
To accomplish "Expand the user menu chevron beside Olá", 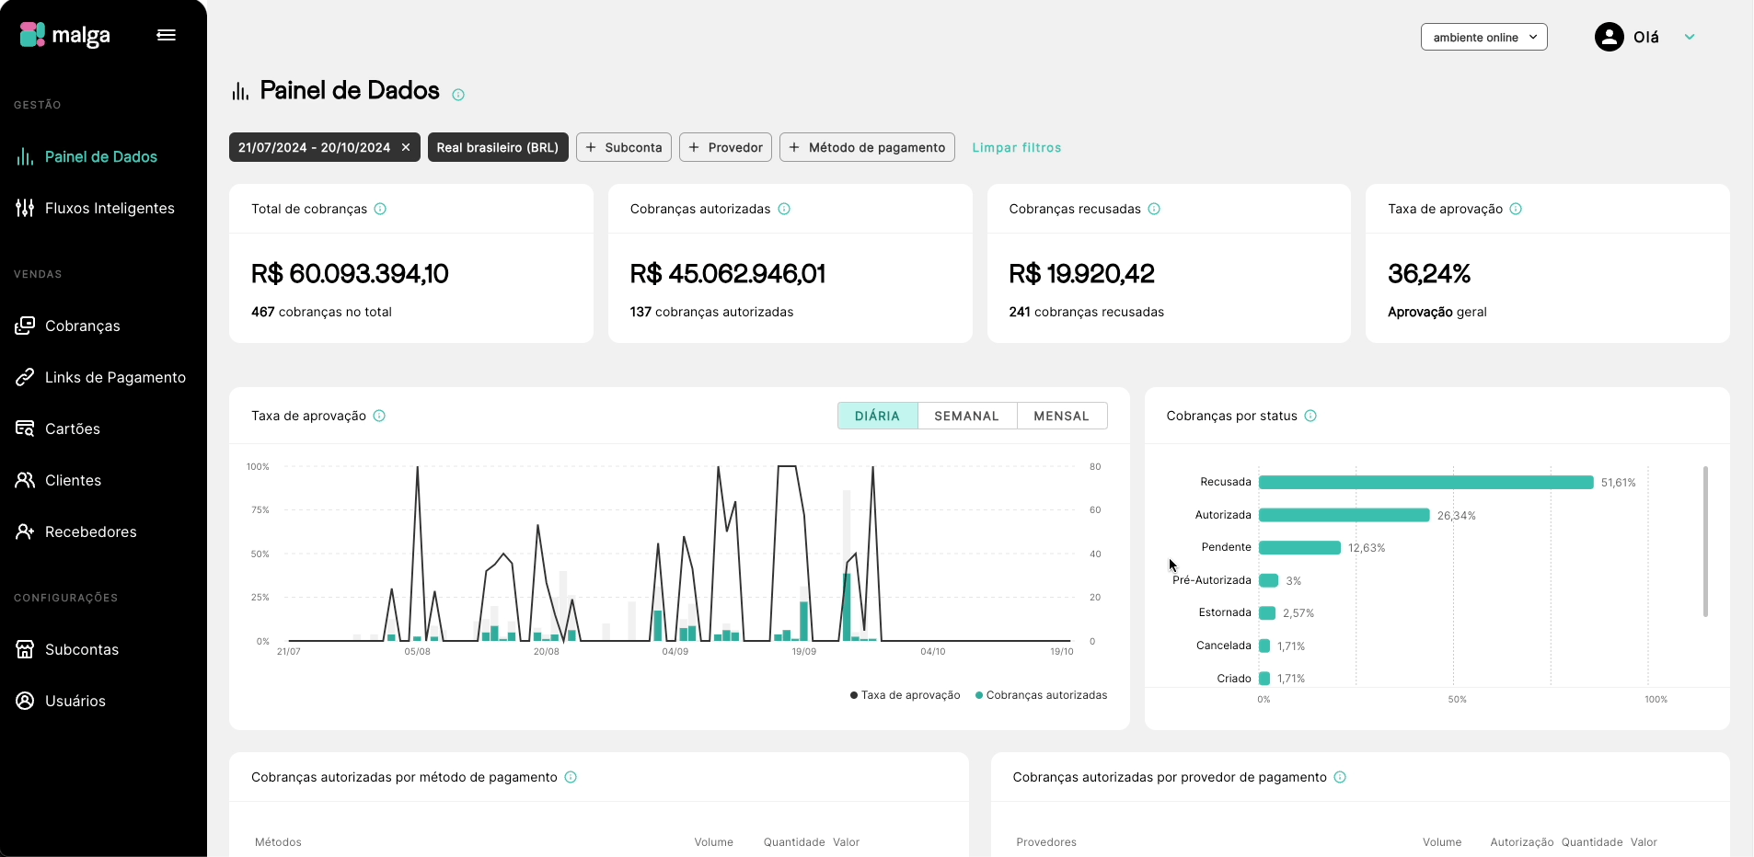I will click(x=1690, y=37).
